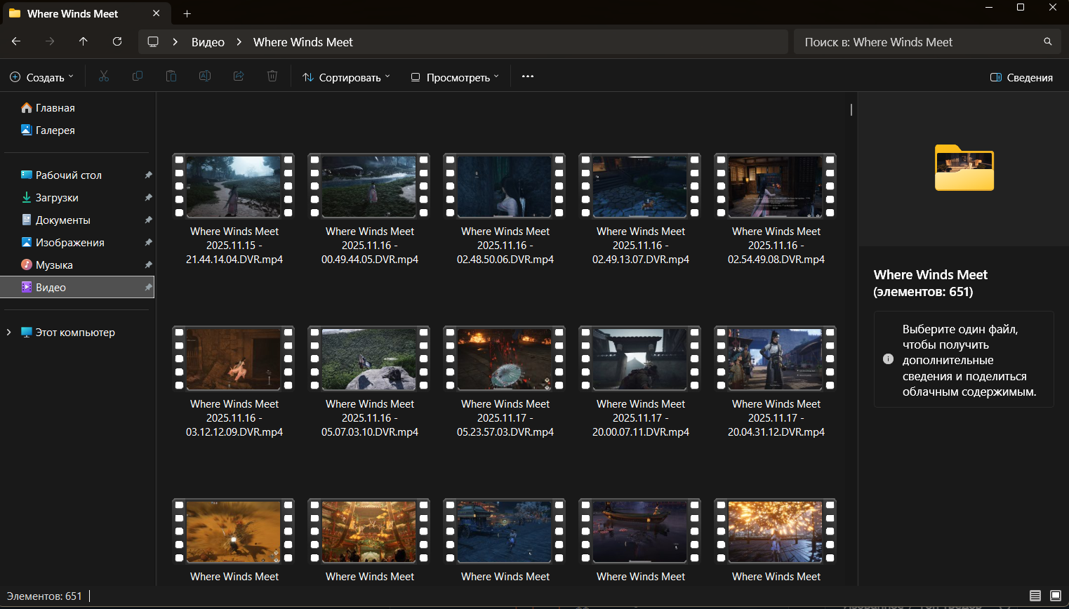1069x609 pixels.
Task: Click the Share icon in toolbar
Action: pyautogui.click(x=239, y=76)
